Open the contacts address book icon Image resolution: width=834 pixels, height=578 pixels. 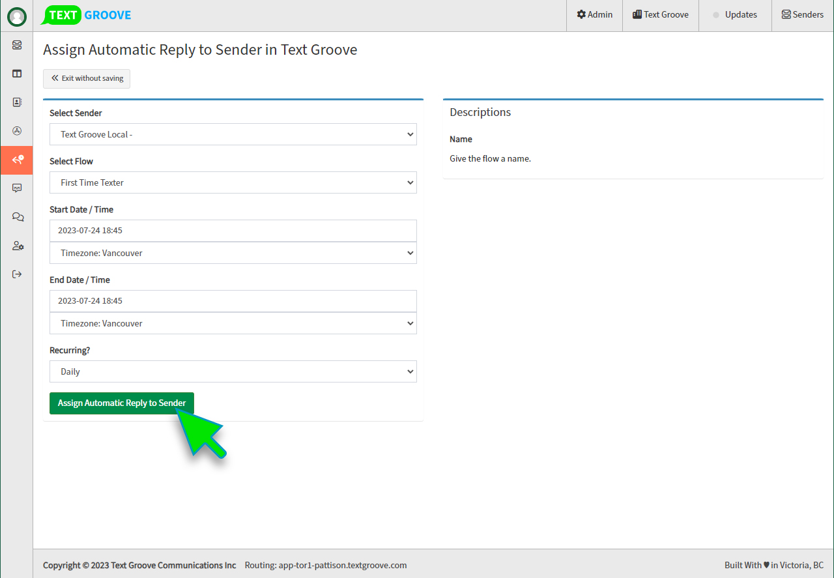coord(17,102)
